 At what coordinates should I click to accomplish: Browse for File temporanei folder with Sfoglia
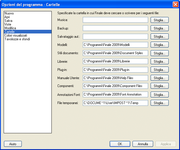pos(160,103)
